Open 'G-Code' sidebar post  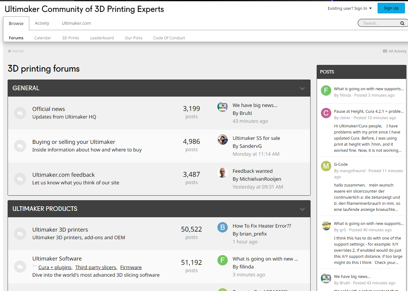[x=341, y=164]
